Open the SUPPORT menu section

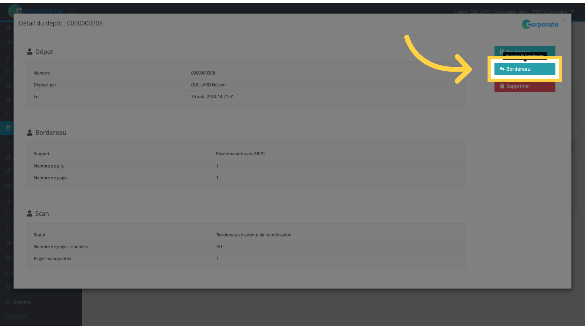pyautogui.click(x=16, y=317)
